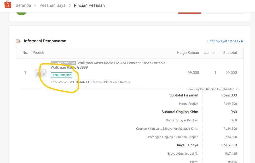Click Sembunyikan Rincian Penghasilan text
The width and height of the screenshot is (255, 163).
tap(210, 89)
